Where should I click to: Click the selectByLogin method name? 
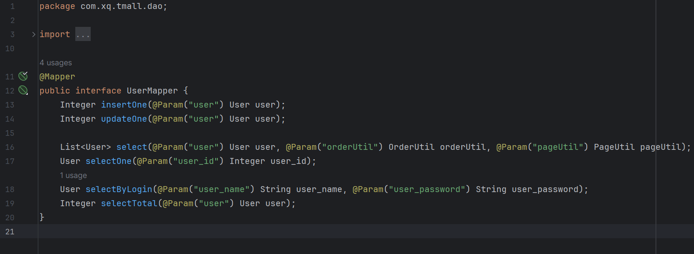point(119,190)
